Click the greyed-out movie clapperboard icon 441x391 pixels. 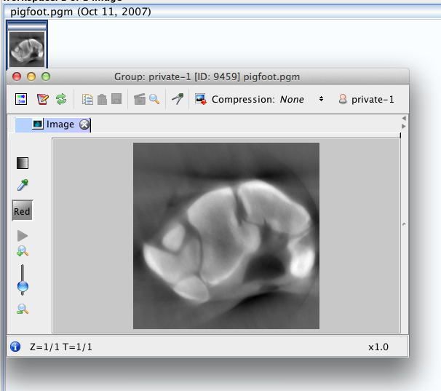pos(140,99)
